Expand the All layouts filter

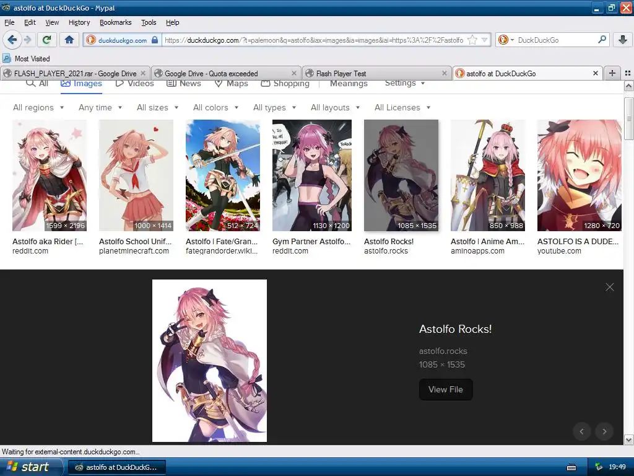tap(335, 107)
